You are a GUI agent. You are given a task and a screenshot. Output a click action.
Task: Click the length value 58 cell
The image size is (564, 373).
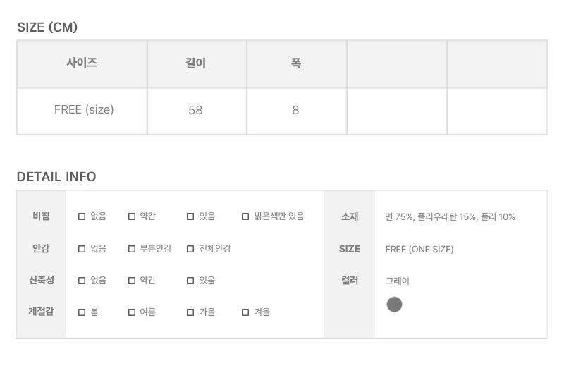(x=196, y=110)
